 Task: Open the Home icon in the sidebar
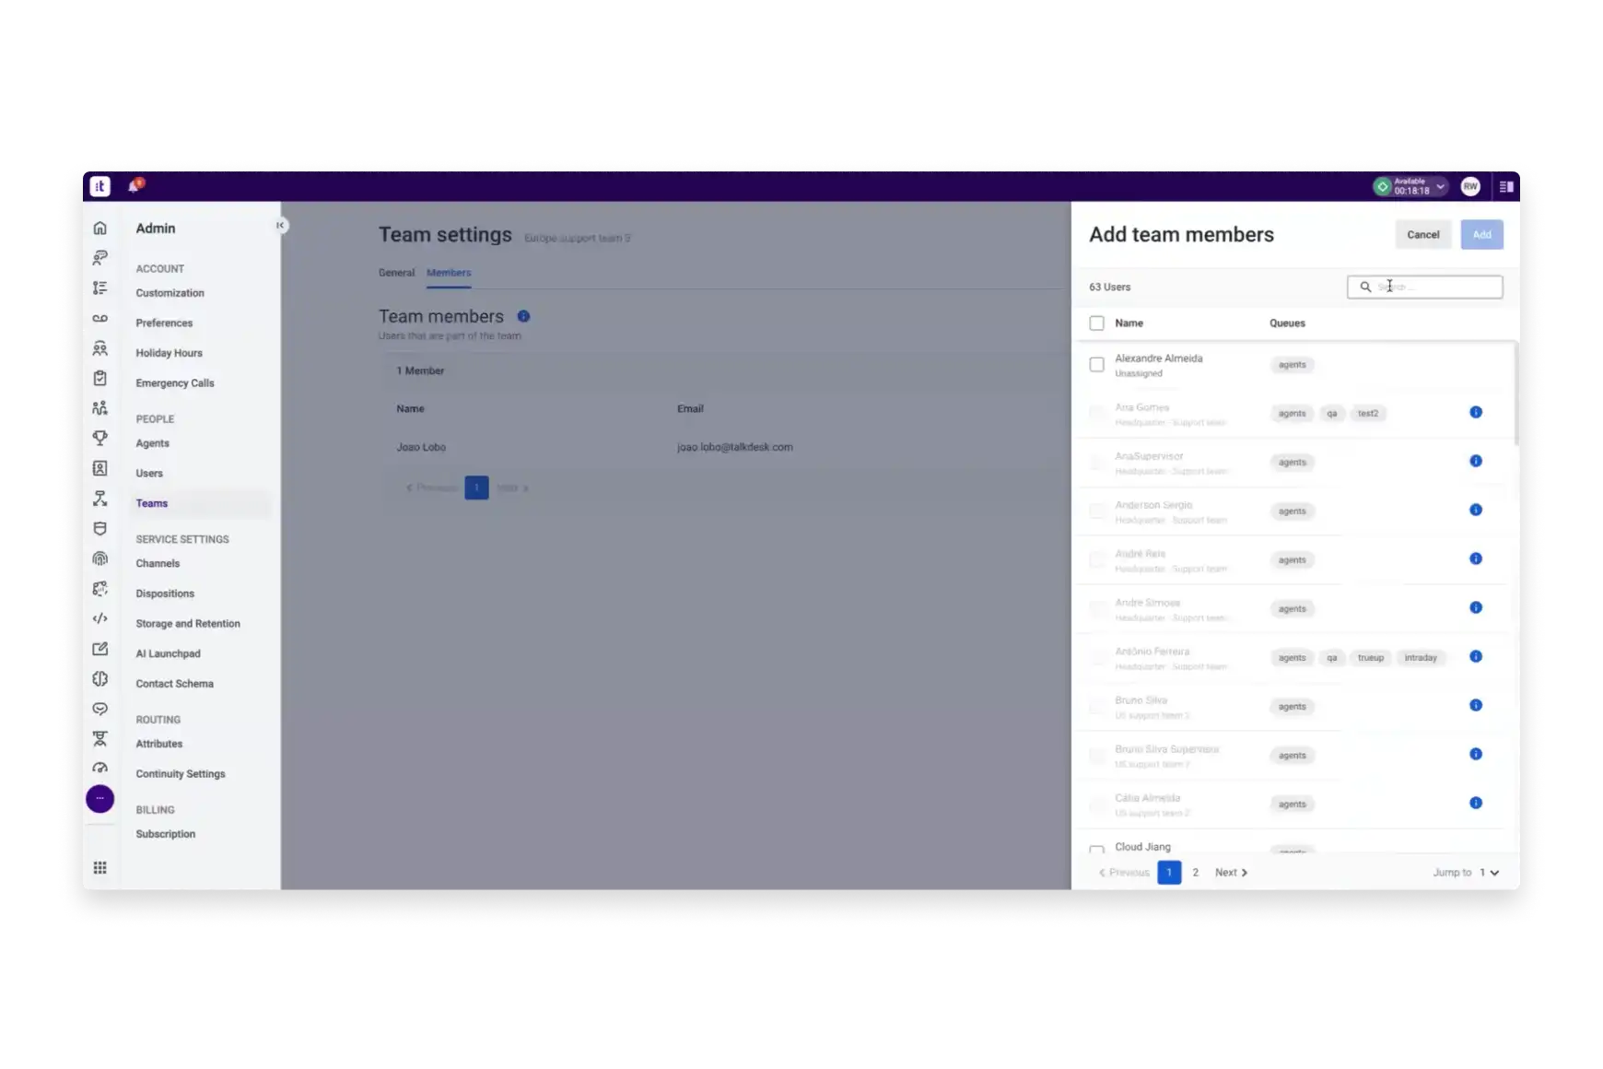[x=100, y=226]
